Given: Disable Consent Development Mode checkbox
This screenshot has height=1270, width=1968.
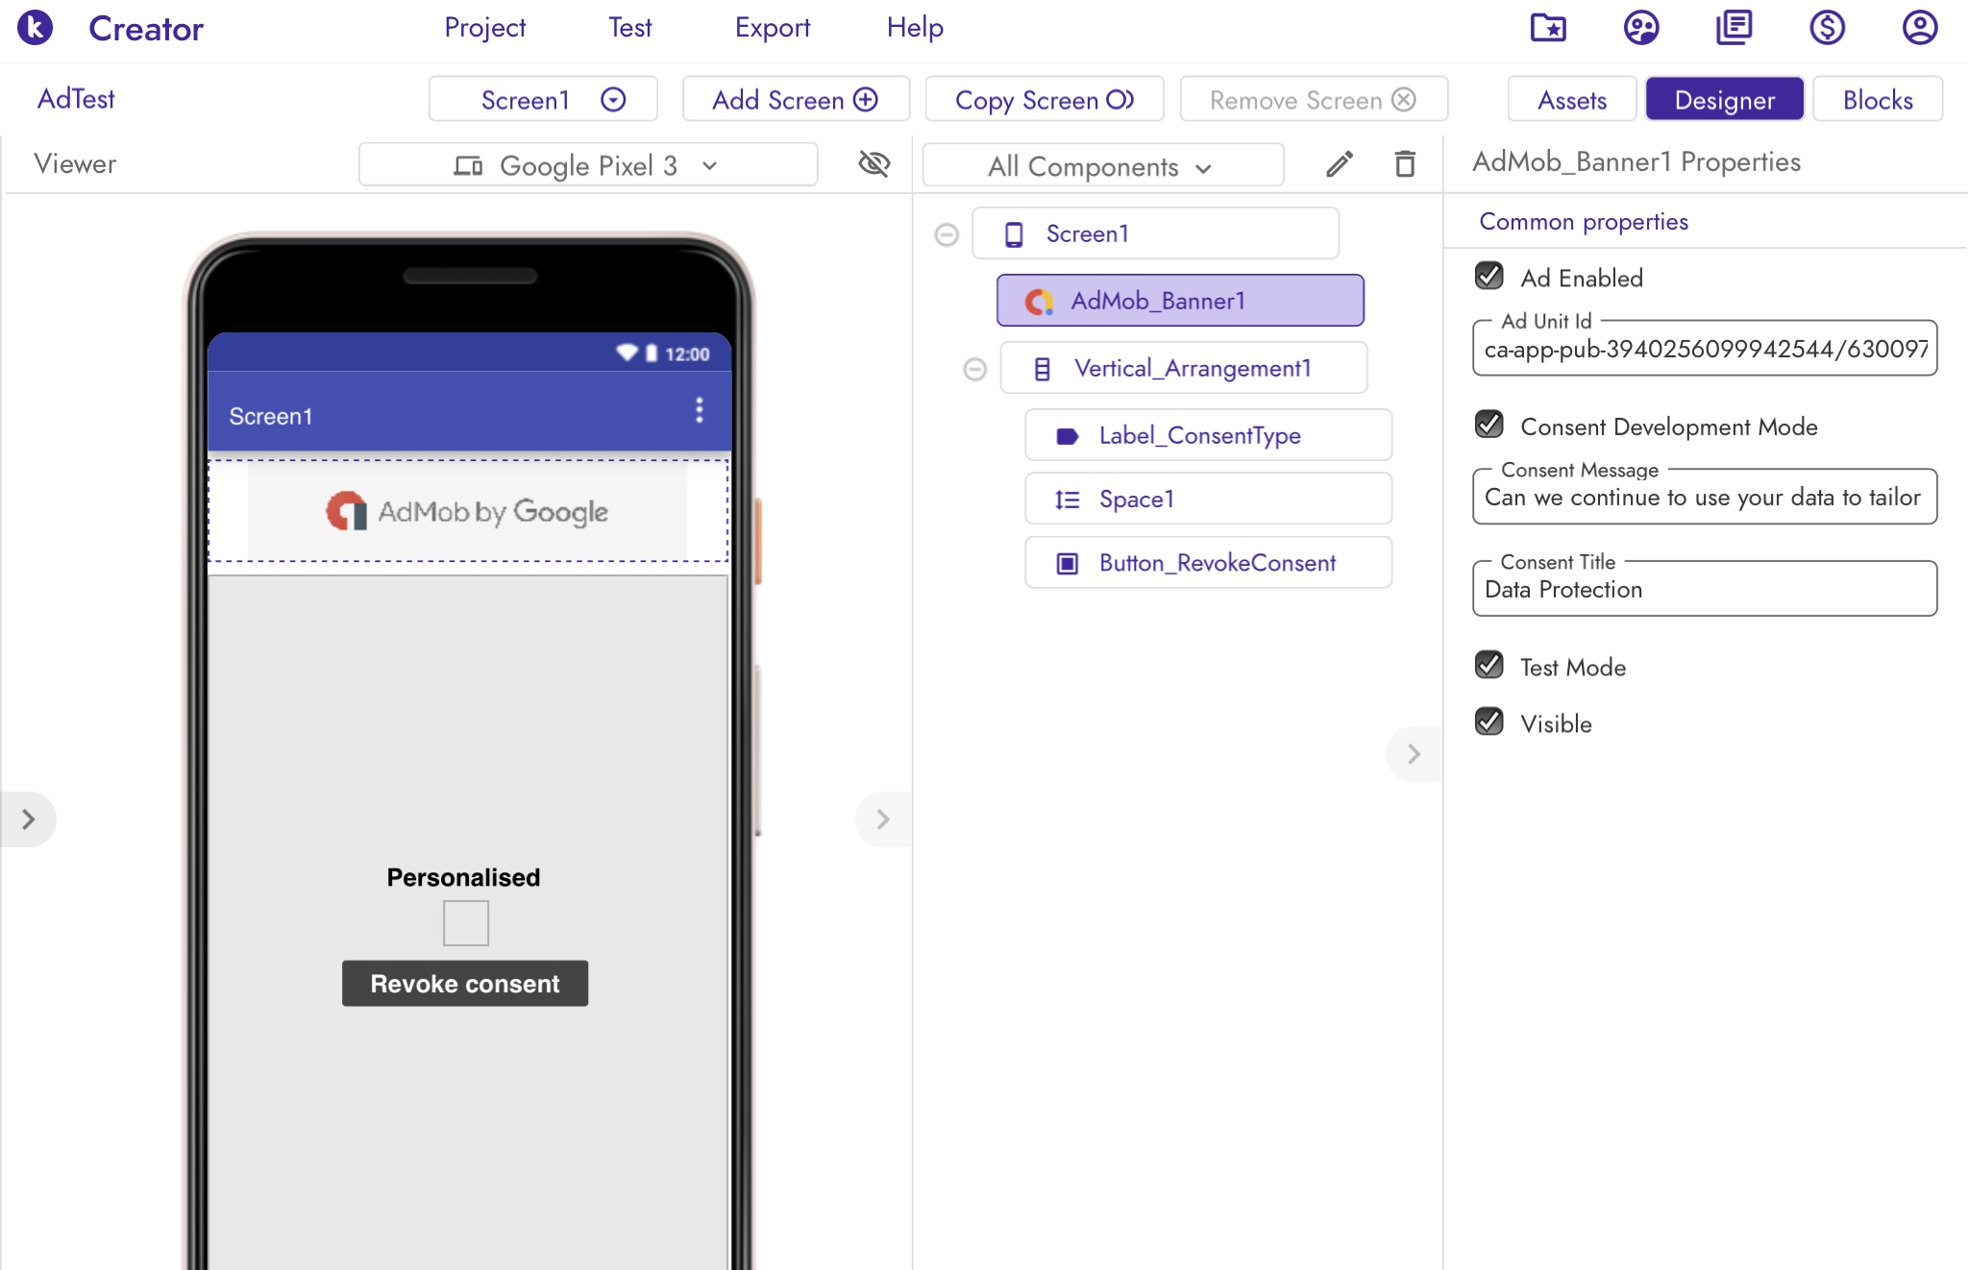Looking at the screenshot, I should coord(1489,425).
